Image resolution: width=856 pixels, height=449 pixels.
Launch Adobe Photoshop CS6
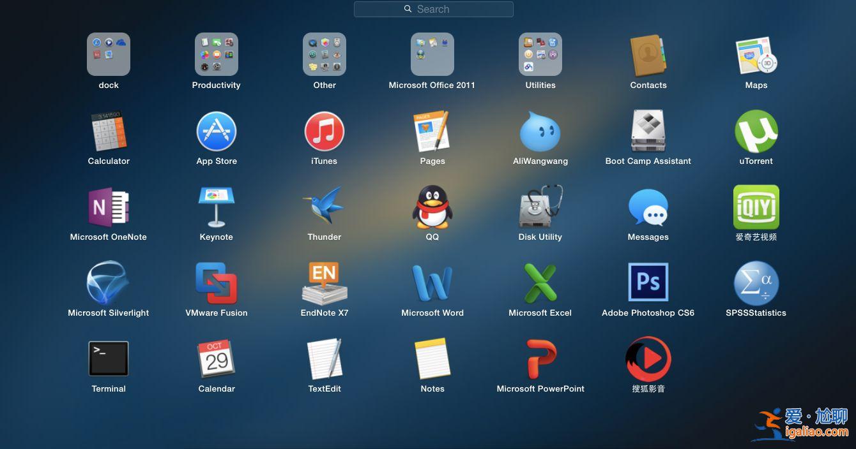pyautogui.click(x=648, y=283)
